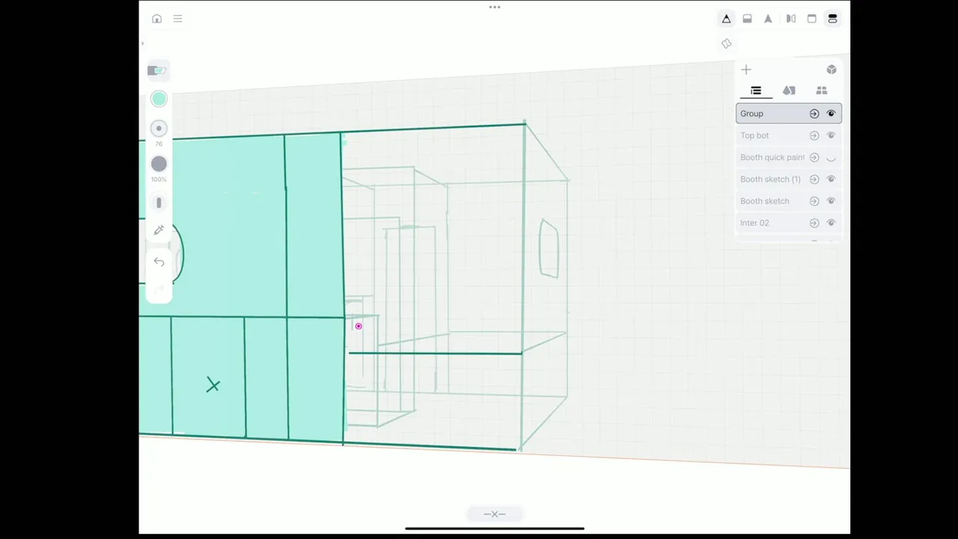Tap the guide icon below the toolbar
The width and height of the screenshot is (958, 539).
726,44
